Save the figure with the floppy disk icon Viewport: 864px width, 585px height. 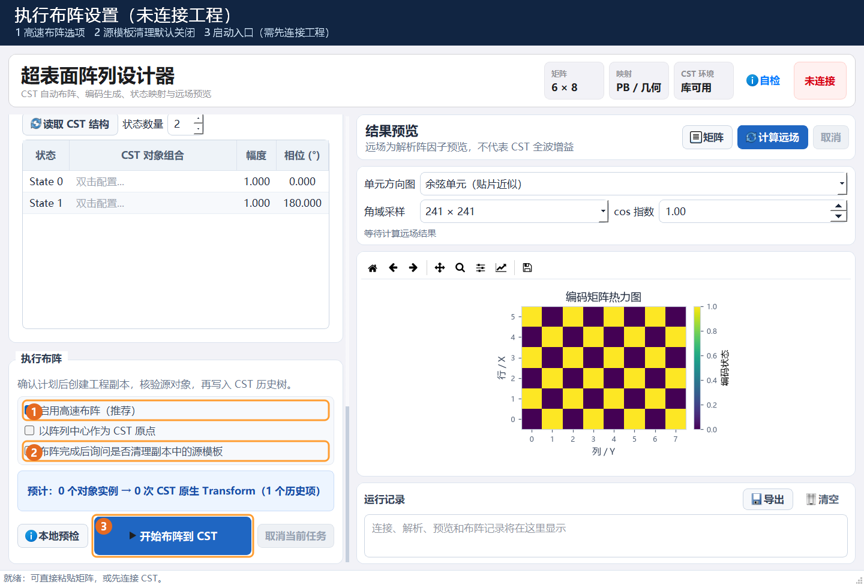coord(527,268)
